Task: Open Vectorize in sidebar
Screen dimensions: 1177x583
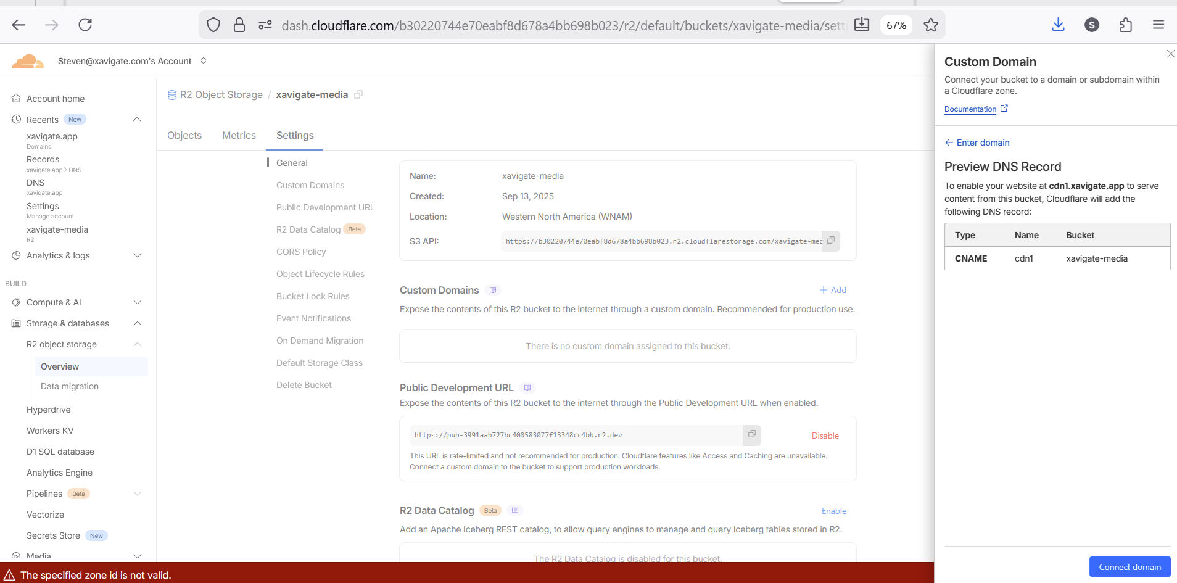Action: [x=45, y=515]
